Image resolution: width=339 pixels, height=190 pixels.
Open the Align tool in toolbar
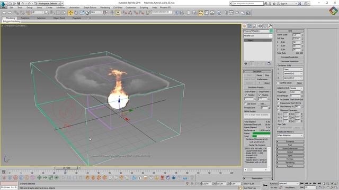[182, 13]
